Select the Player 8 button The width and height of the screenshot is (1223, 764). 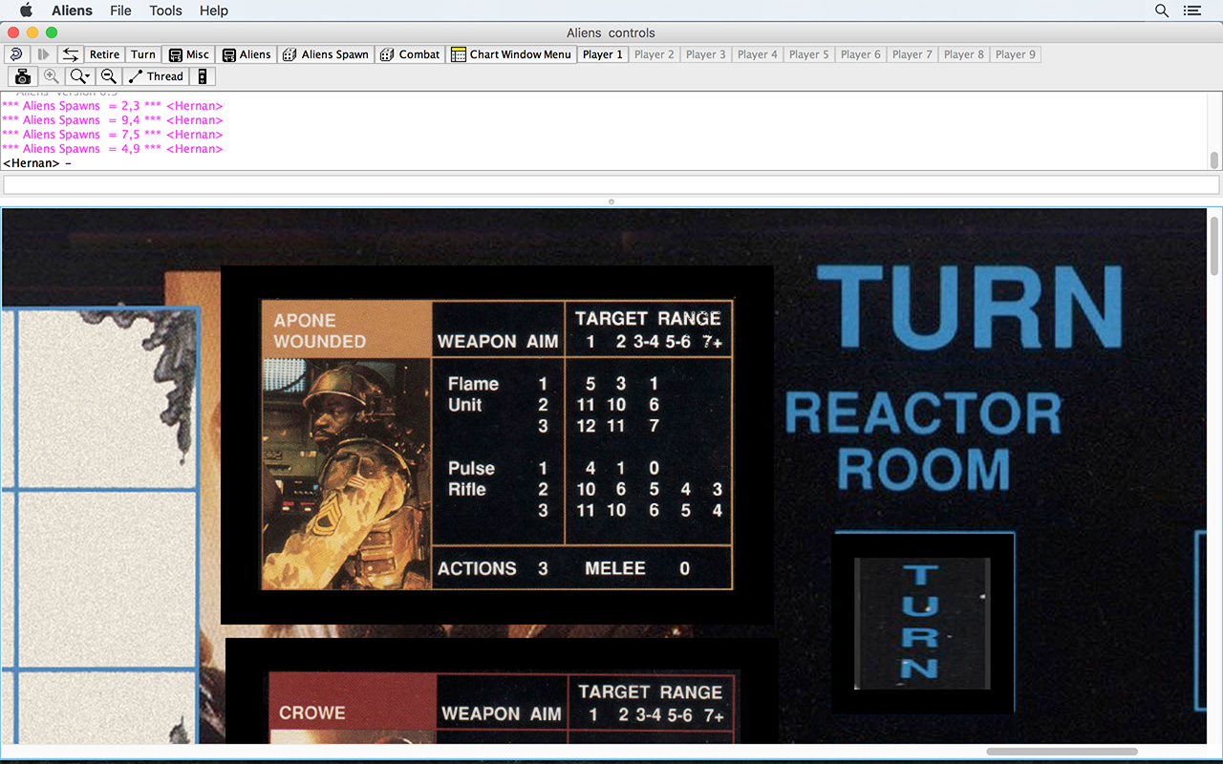click(x=964, y=54)
